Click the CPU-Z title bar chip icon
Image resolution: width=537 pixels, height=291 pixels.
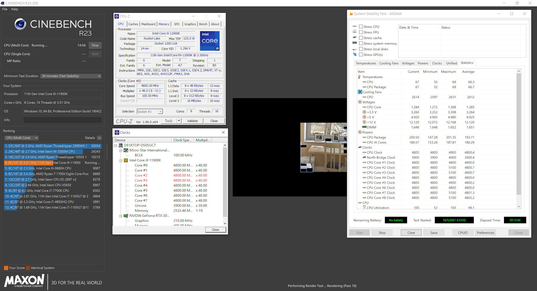pos(117,16)
